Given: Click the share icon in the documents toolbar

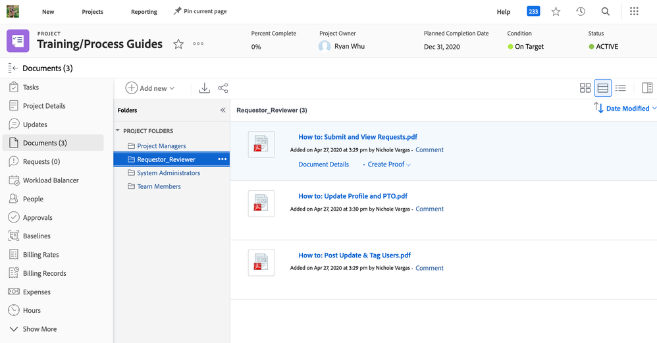Looking at the screenshot, I should [223, 88].
